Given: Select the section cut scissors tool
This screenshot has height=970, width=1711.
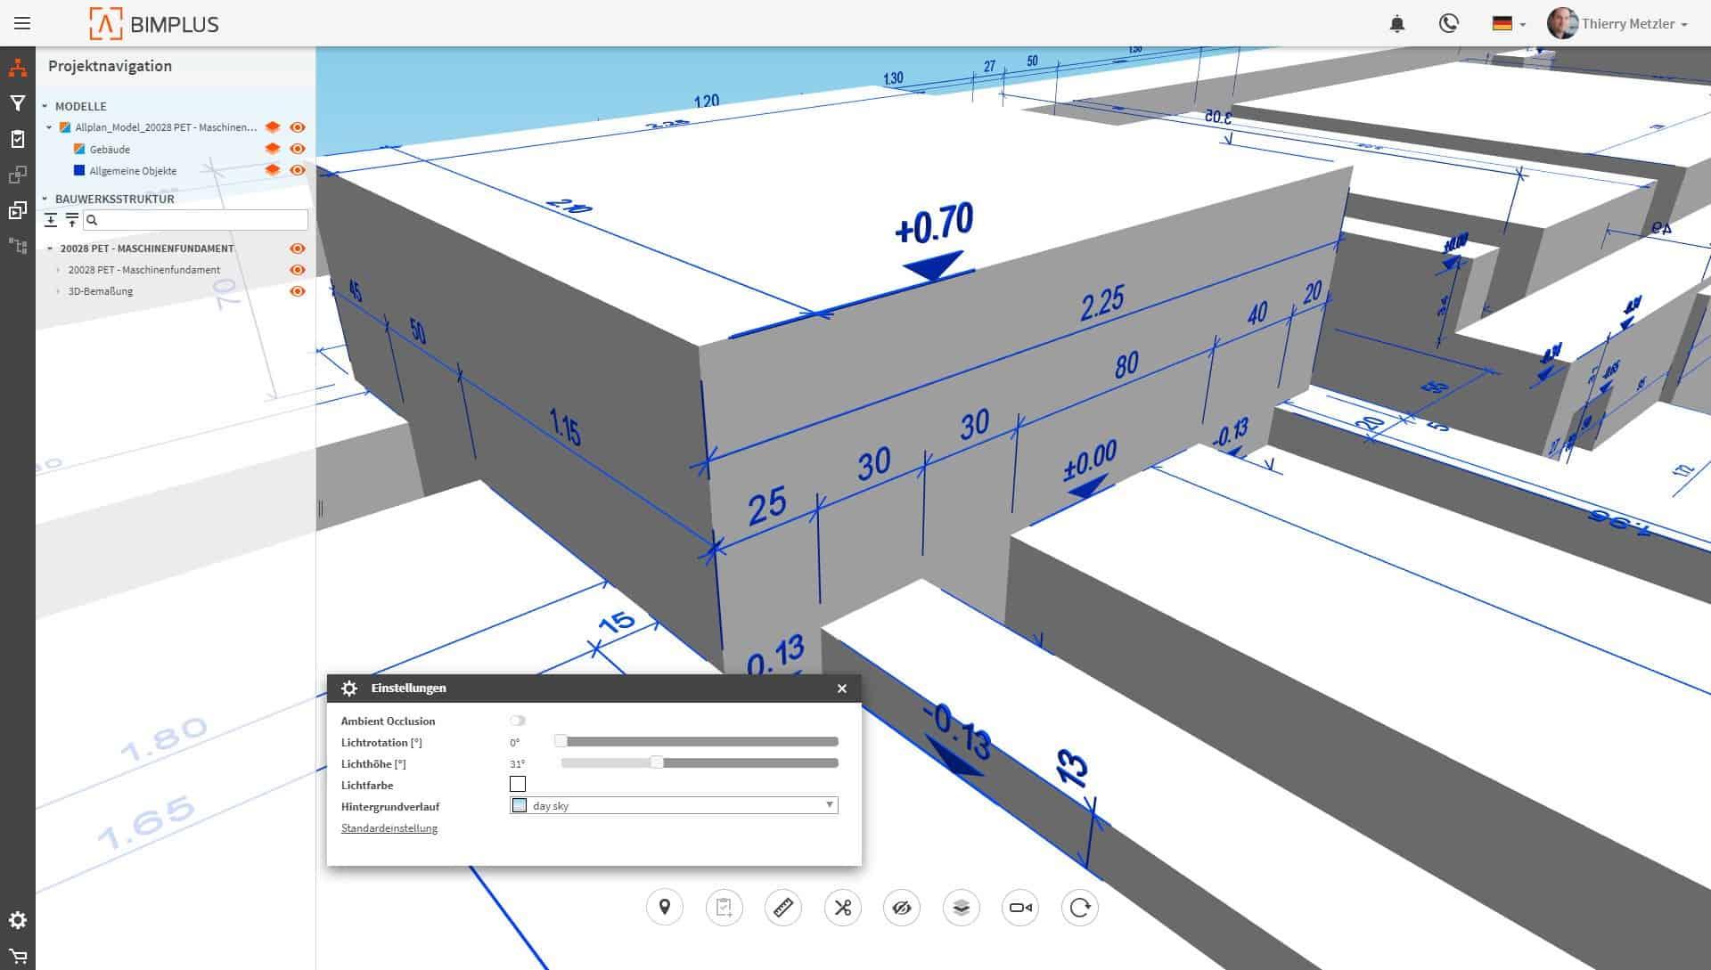Looking at the screenshot, I should [x=842, y=908].
